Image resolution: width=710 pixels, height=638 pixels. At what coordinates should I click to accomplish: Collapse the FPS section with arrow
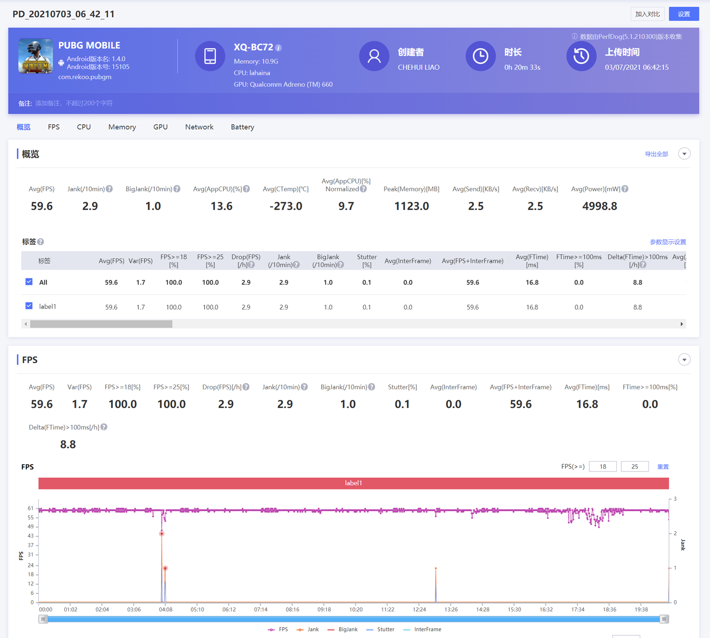684,360
